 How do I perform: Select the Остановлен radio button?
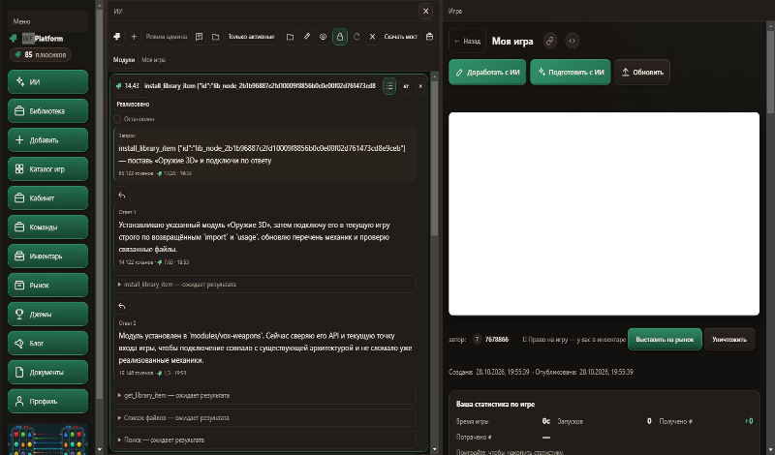point(117,119)
